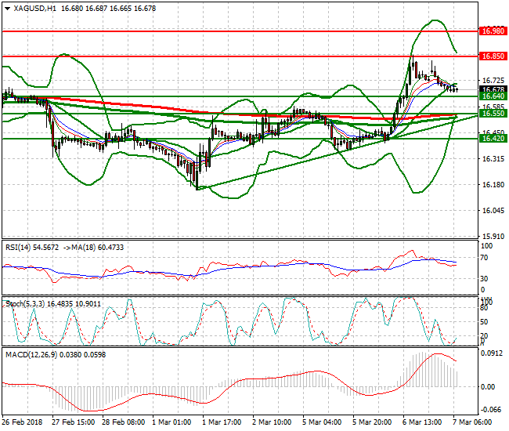This screenshot has height=431, width=509.
Task: Click the 15.910 value on price axis
Action: tap(493, 236)
